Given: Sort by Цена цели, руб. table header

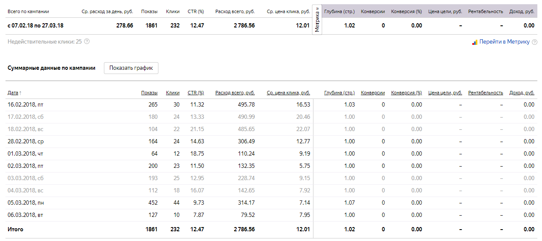Looking at the screenshot, I should tap(445, 93).
